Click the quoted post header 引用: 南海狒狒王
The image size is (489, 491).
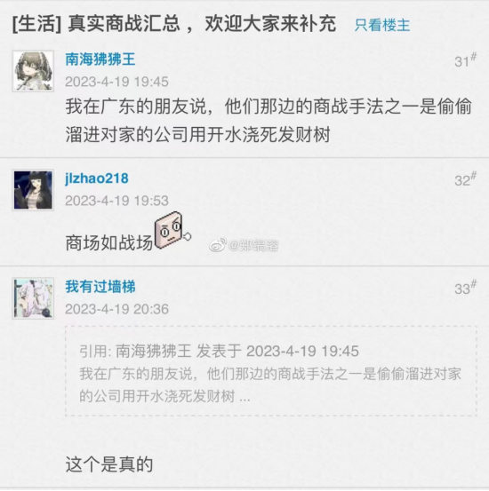click(135, 351)
